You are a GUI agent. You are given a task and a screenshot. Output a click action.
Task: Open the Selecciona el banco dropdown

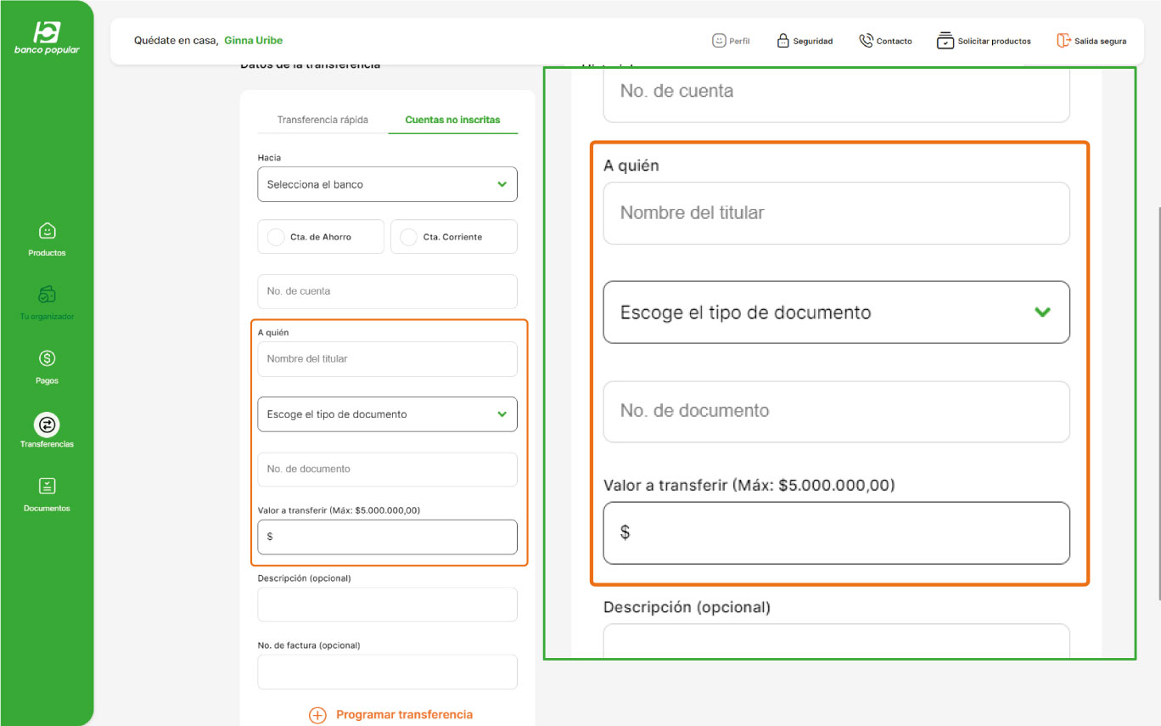pos(387,183)
